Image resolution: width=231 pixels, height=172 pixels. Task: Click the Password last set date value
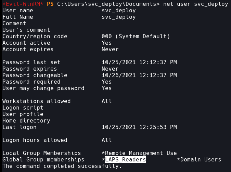(139, 62)
